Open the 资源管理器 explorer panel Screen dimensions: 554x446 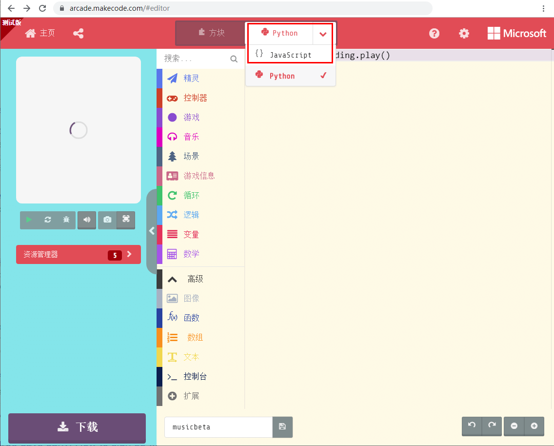(x=78, y=254)
